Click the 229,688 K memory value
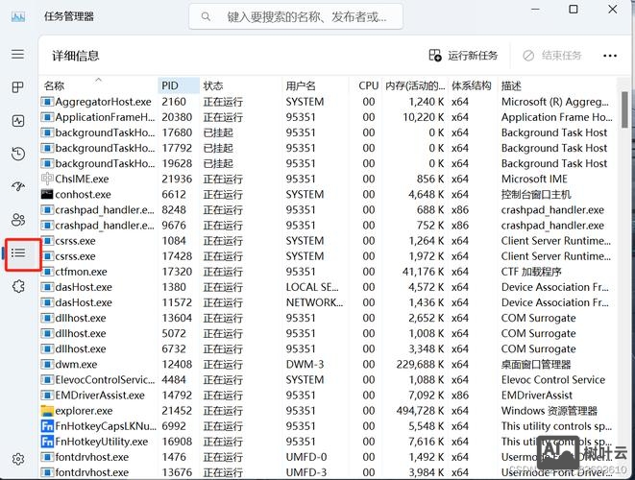 pos(421,364)
